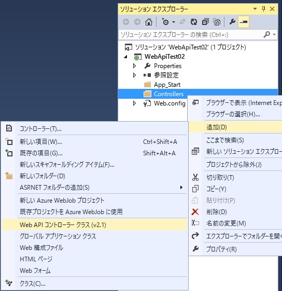Open the Solution Explorer window position dropdown
The height and width of the screenshot is (291, 282).
(x=255, y=9)
